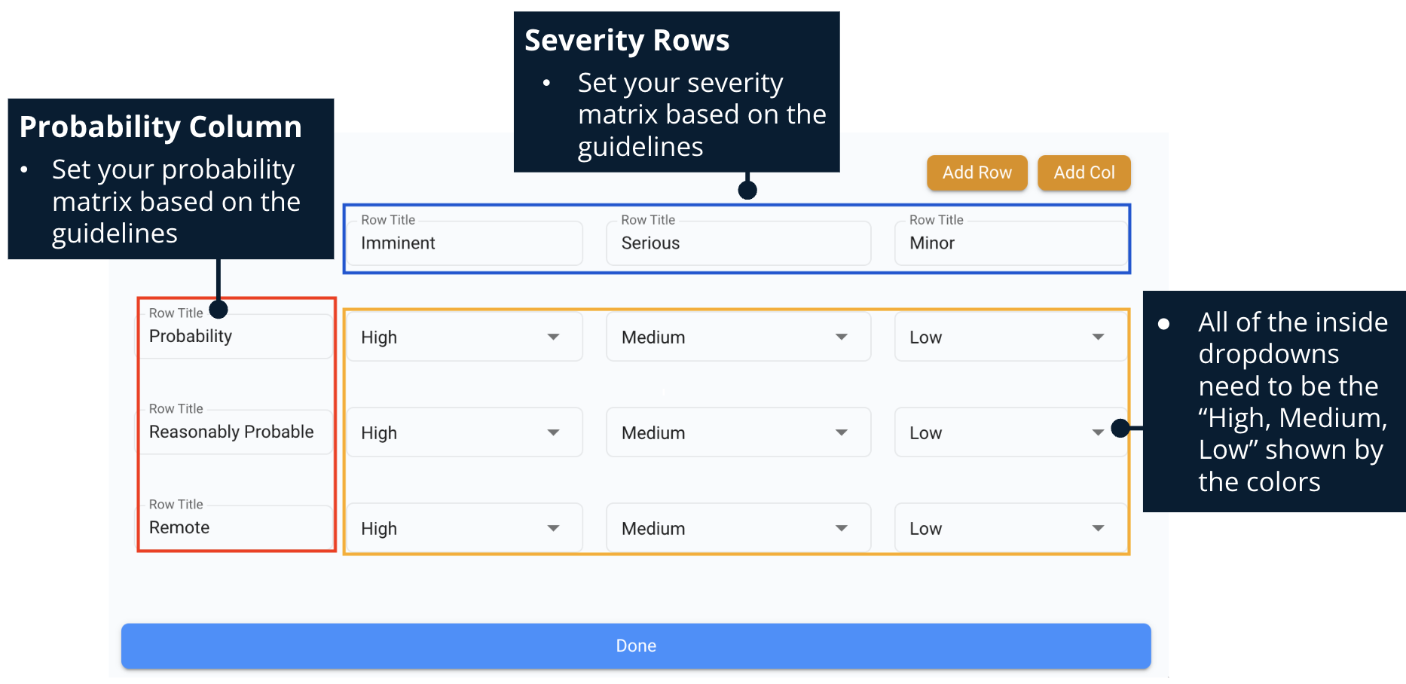Screen dimensions: 1406x684
Task: Click the Add Col button
Action: (x=1084, y=173)
